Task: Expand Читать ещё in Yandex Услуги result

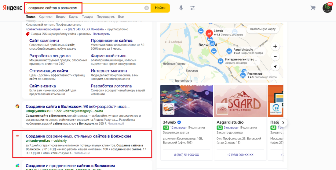Action: point(116,124)
